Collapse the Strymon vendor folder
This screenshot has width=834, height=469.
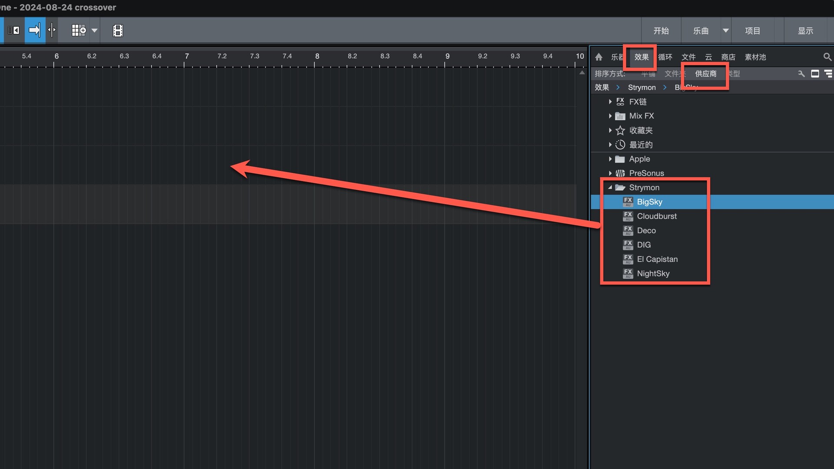point(610,188)
